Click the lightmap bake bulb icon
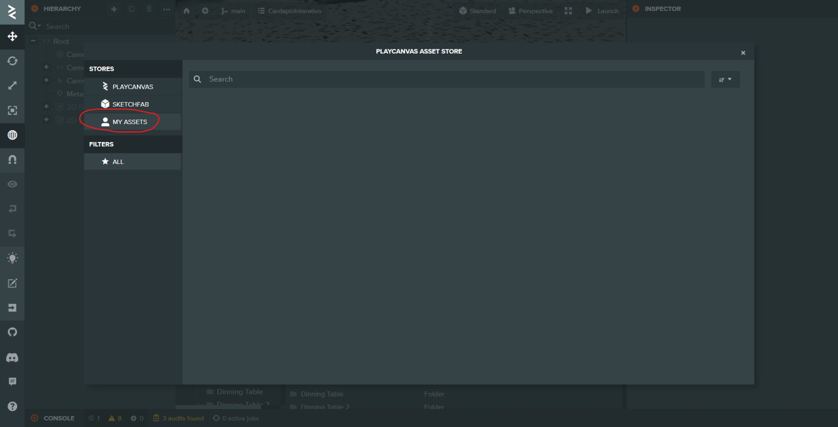 tap(12, 258)
